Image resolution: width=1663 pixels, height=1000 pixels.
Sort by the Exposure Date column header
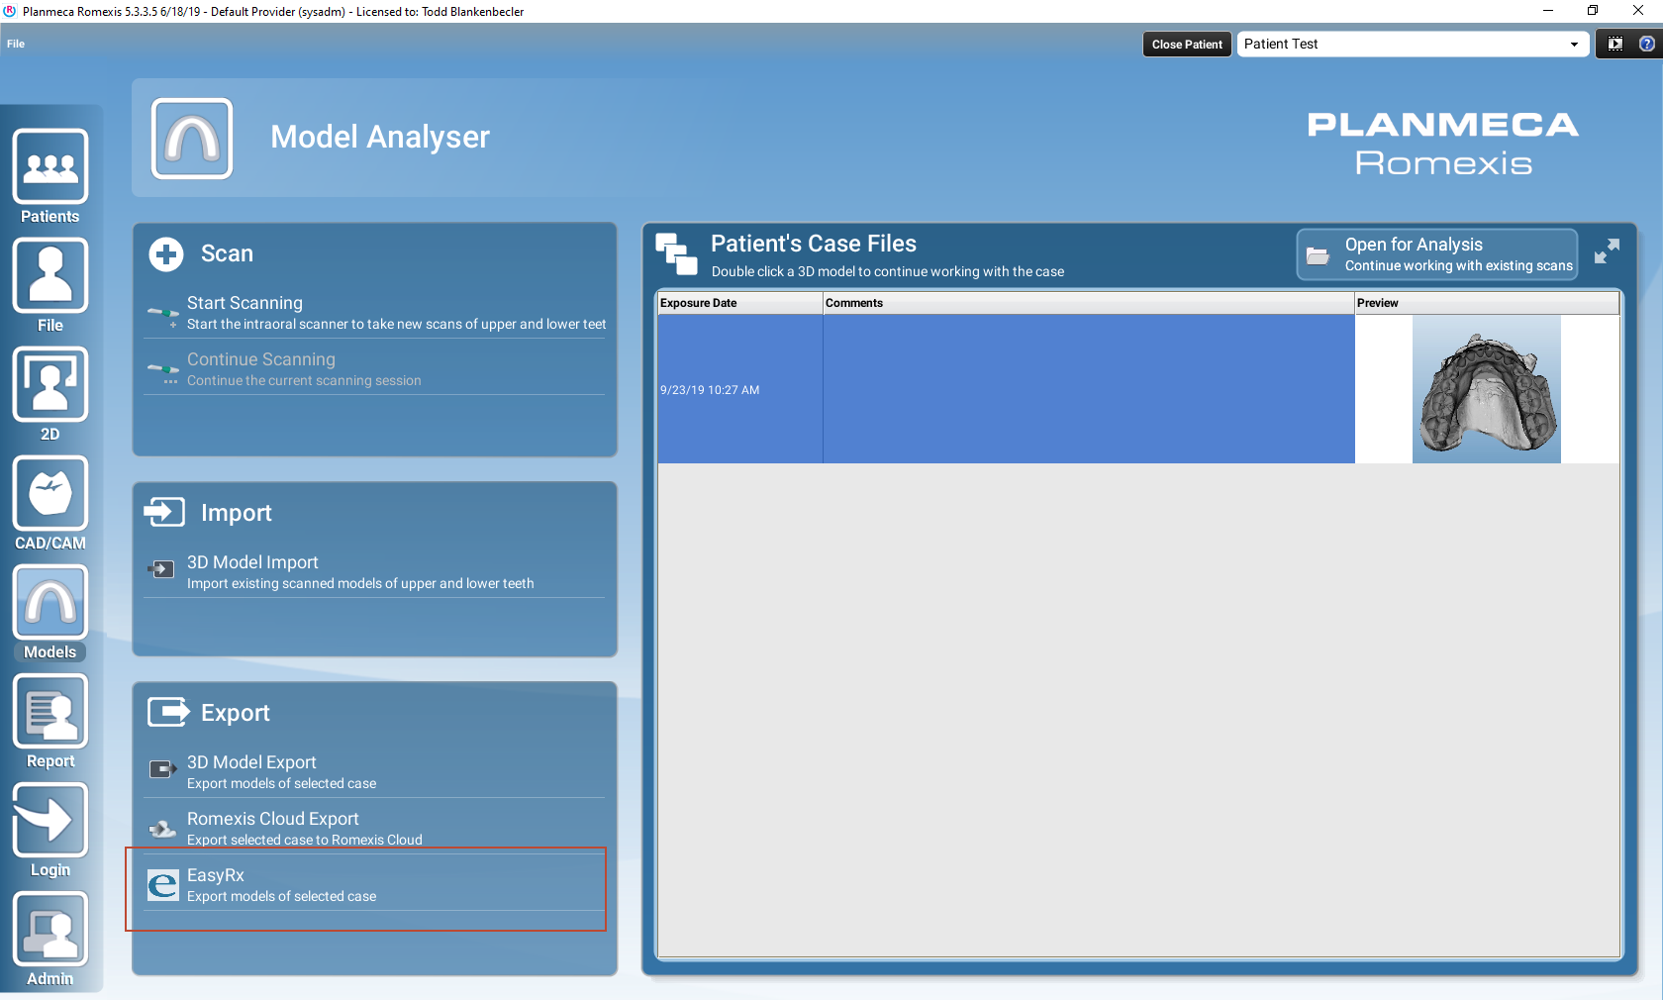(740, 303)
